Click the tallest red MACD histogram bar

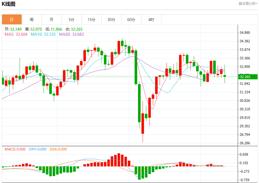coord(119,160)
